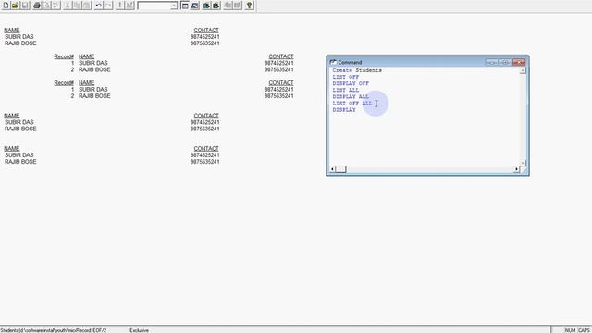This screenshot has width=592, height=333.
Task: Click the NUM indicator in status bar
Action: pyautogui.click(x=570, y=330)
